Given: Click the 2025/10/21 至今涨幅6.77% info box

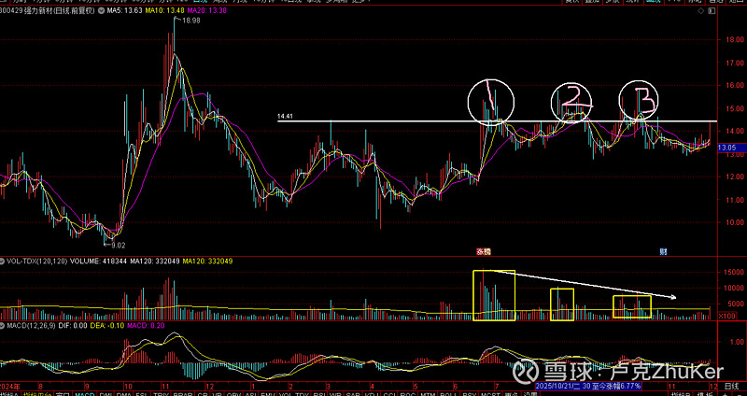Looking at the screenshot, I should [x=588, y=386].
